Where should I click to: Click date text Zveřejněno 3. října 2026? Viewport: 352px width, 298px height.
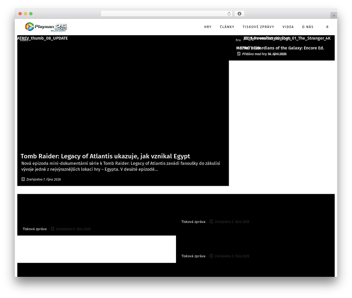point(232,256)
